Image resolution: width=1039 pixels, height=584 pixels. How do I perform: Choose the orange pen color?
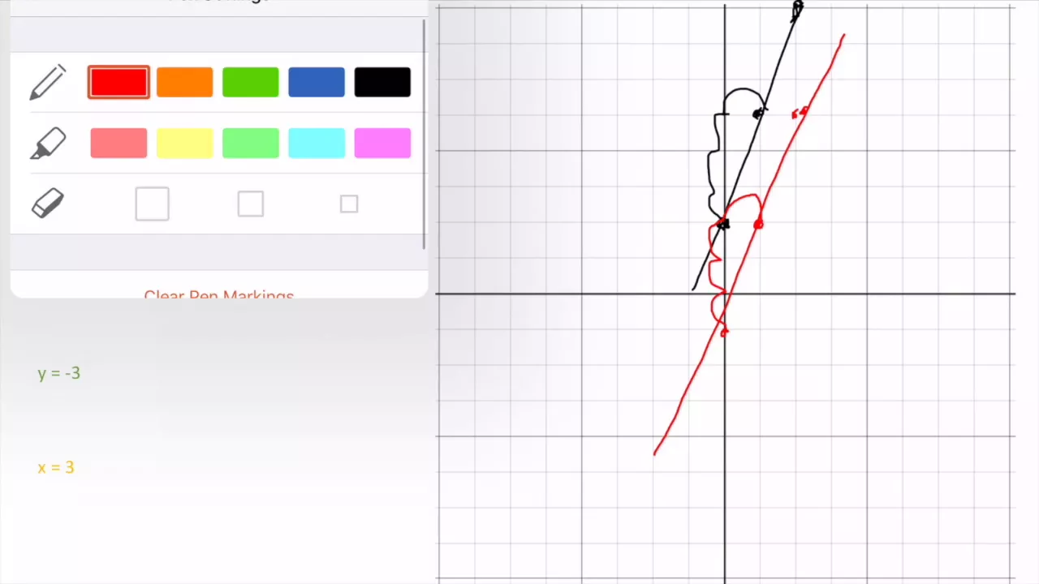click(185, 83)
